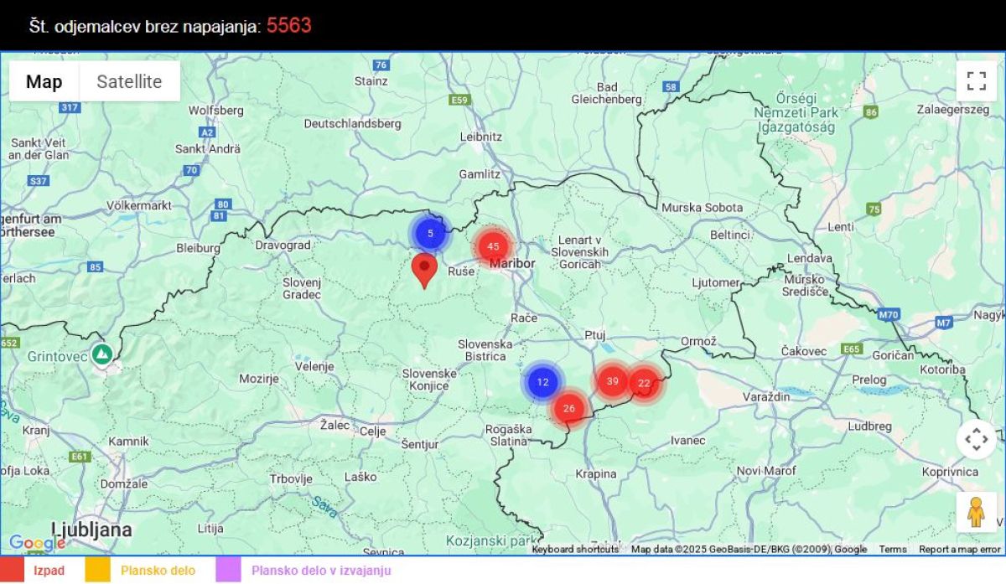Select the Map view tab
The width and height of the screenshot is (1006, 584).
pos(44,81)
